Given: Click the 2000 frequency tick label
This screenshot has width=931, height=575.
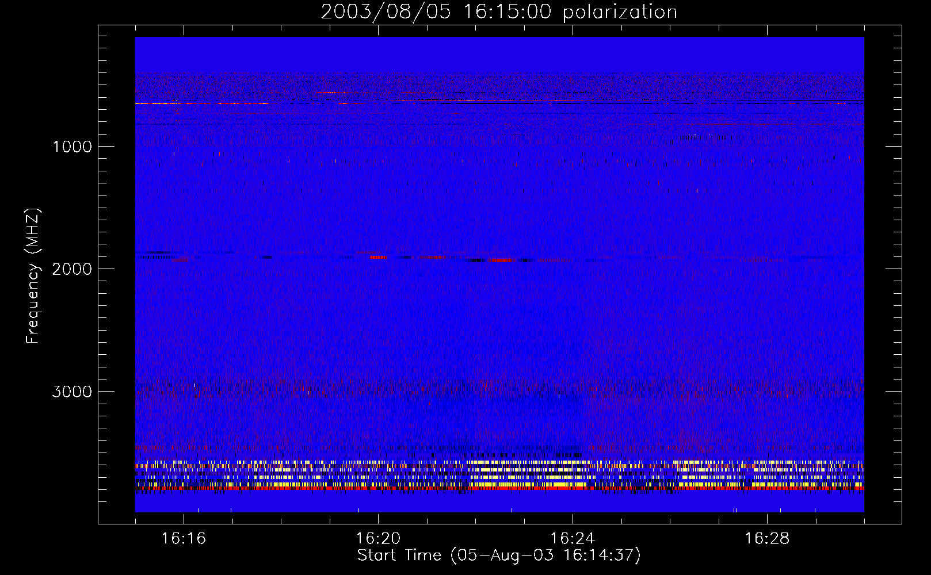Looking at the screenshot, I should [x=72, y=269].
